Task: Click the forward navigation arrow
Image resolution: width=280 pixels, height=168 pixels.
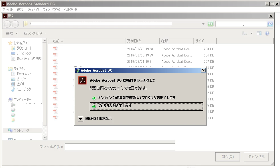Action: pos(15,24)
